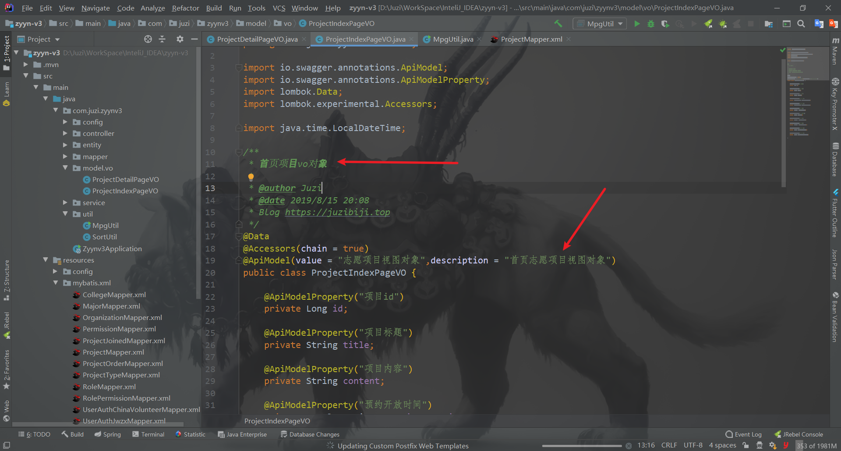Select SortUtil class in project tree
This screenshot has width=841, height=451.
104,237
